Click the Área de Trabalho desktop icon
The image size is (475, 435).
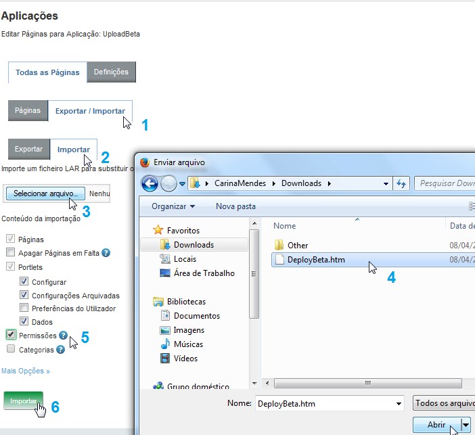165,273
